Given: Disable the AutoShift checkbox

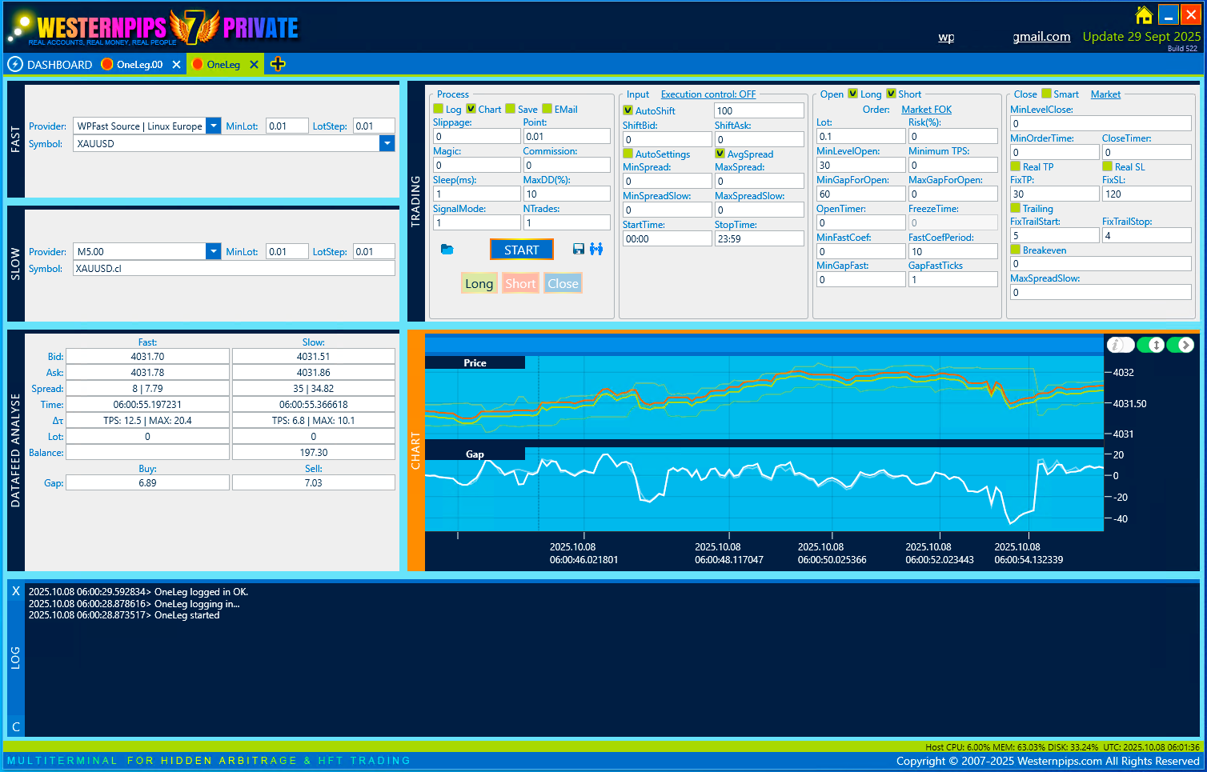Looking at the screenshot, I should coord(628,110).
